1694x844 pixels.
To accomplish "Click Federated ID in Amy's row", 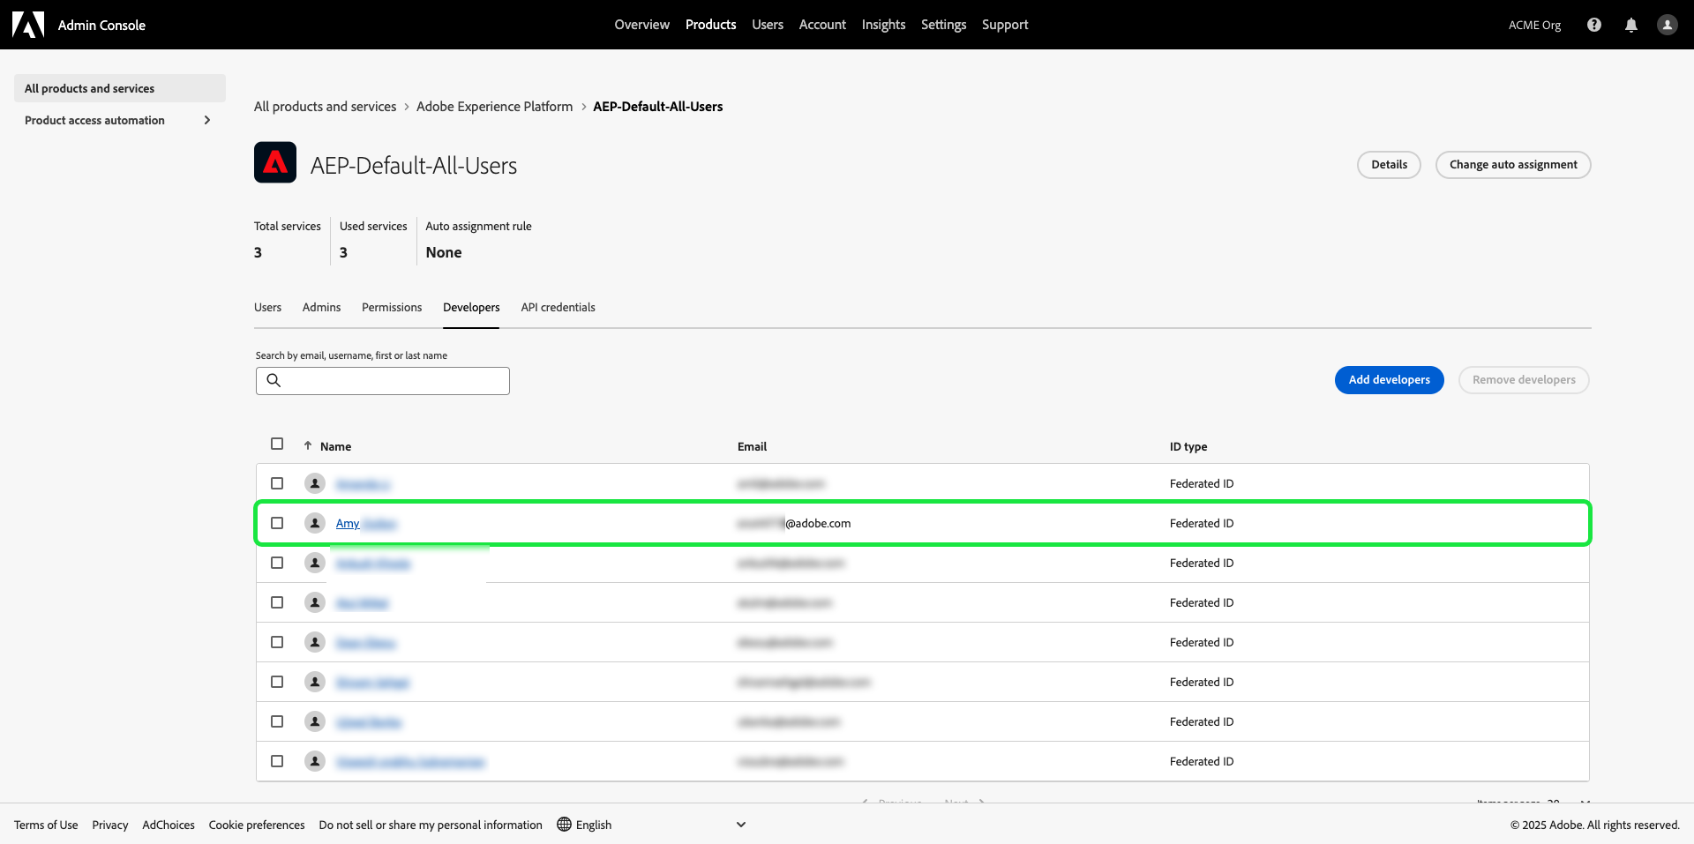I will (x=1202, y=523).
